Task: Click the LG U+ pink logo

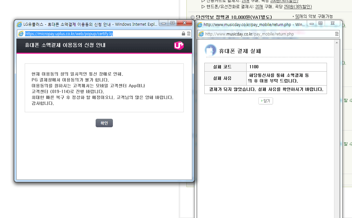Action: click(179, 45)
